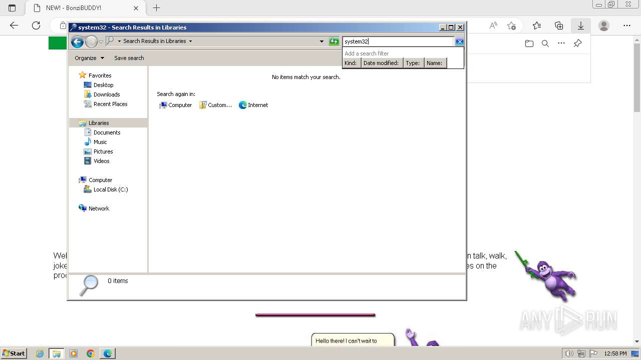The height and width of the screenshot is (360, 641).
Task: Open Recent Places in Favorites
Action: coord(110,104)
